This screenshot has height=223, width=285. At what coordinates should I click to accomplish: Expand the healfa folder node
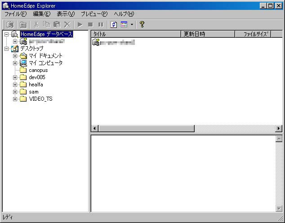(x=15, y=85)
